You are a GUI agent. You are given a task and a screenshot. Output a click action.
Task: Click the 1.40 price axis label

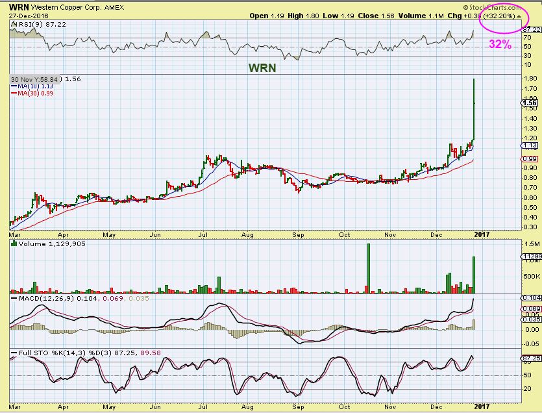click(x=530, y=118)
